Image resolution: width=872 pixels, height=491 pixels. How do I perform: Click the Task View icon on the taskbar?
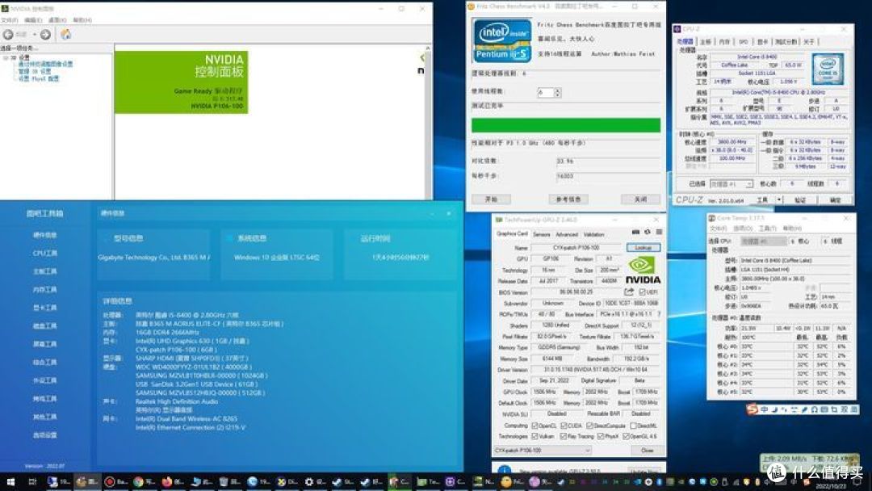pyautogui.click(x=32, y=482)
